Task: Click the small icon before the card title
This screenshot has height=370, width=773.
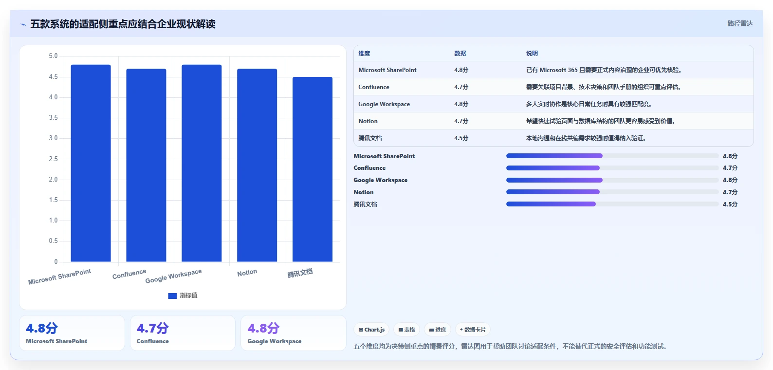Action: pos(23,24)
